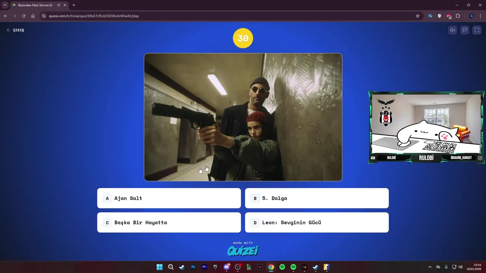The width and height of the screenshot is (486, 273).
Task: Choose answer A Ajan Salt
Action: pyautogui.click(x=169, y=198)
